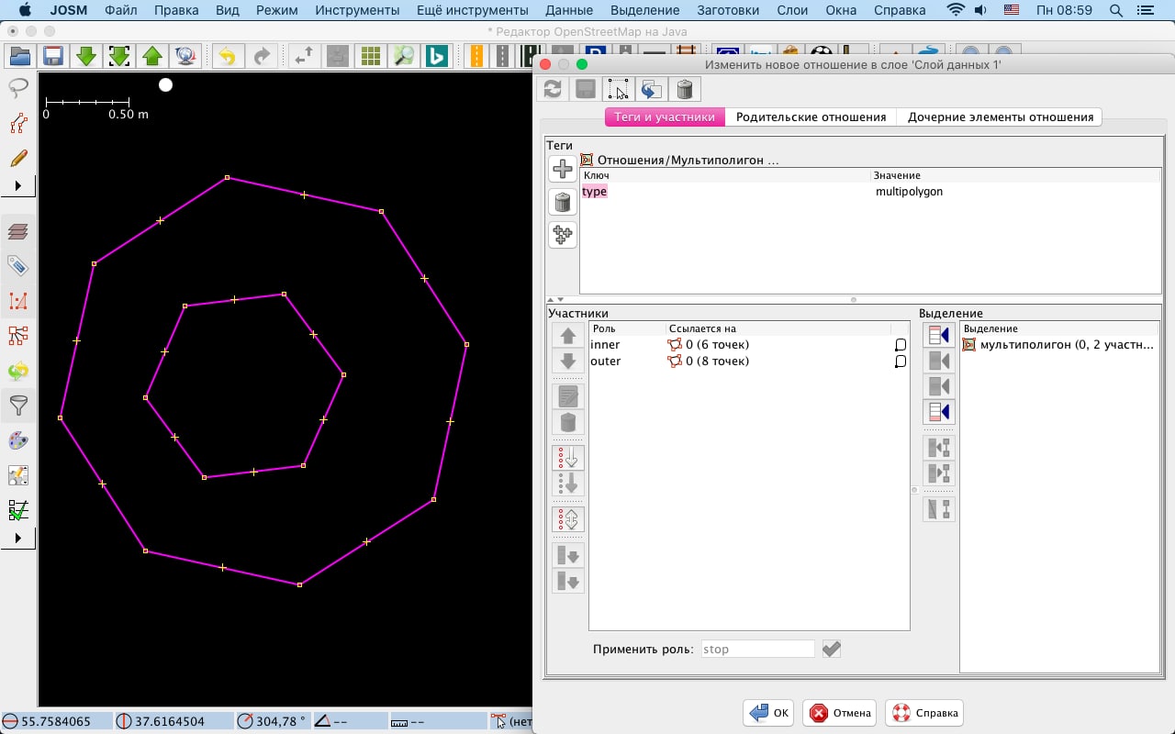Choose the Draw nodes tool
The height and width of the screenshot is (734, 1175).
click(18, 123)
